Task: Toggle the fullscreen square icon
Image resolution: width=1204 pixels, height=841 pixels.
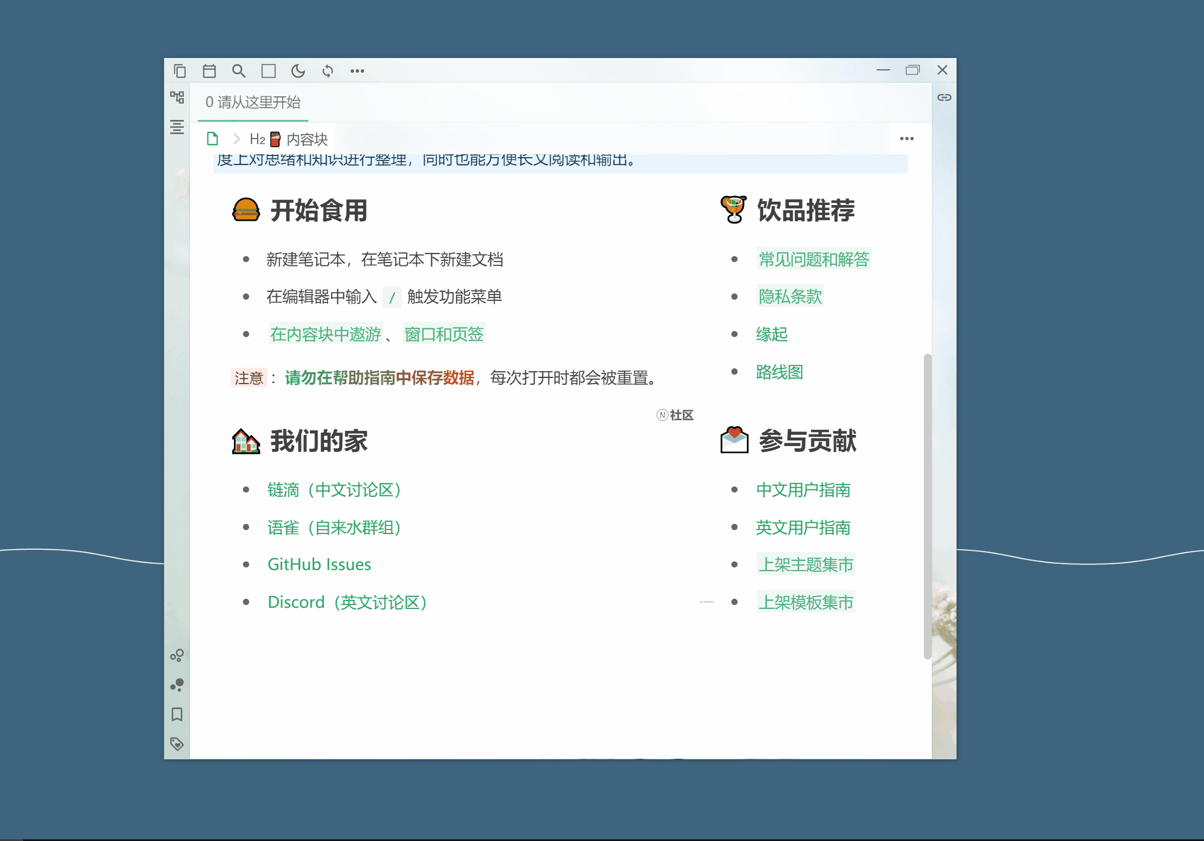Action: tap(268, 71)
